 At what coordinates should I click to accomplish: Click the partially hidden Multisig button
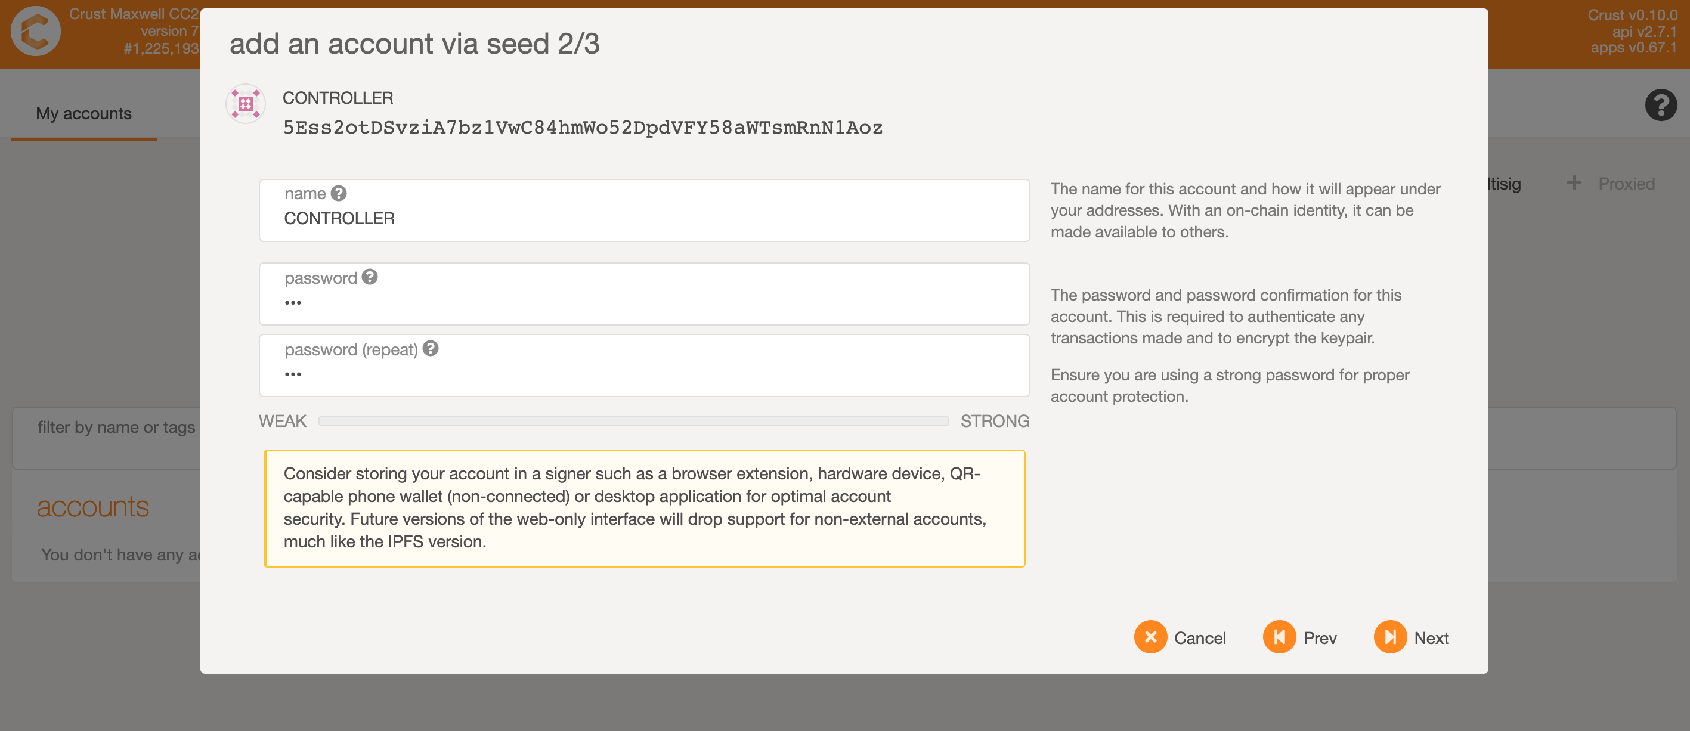[1504, 184]
